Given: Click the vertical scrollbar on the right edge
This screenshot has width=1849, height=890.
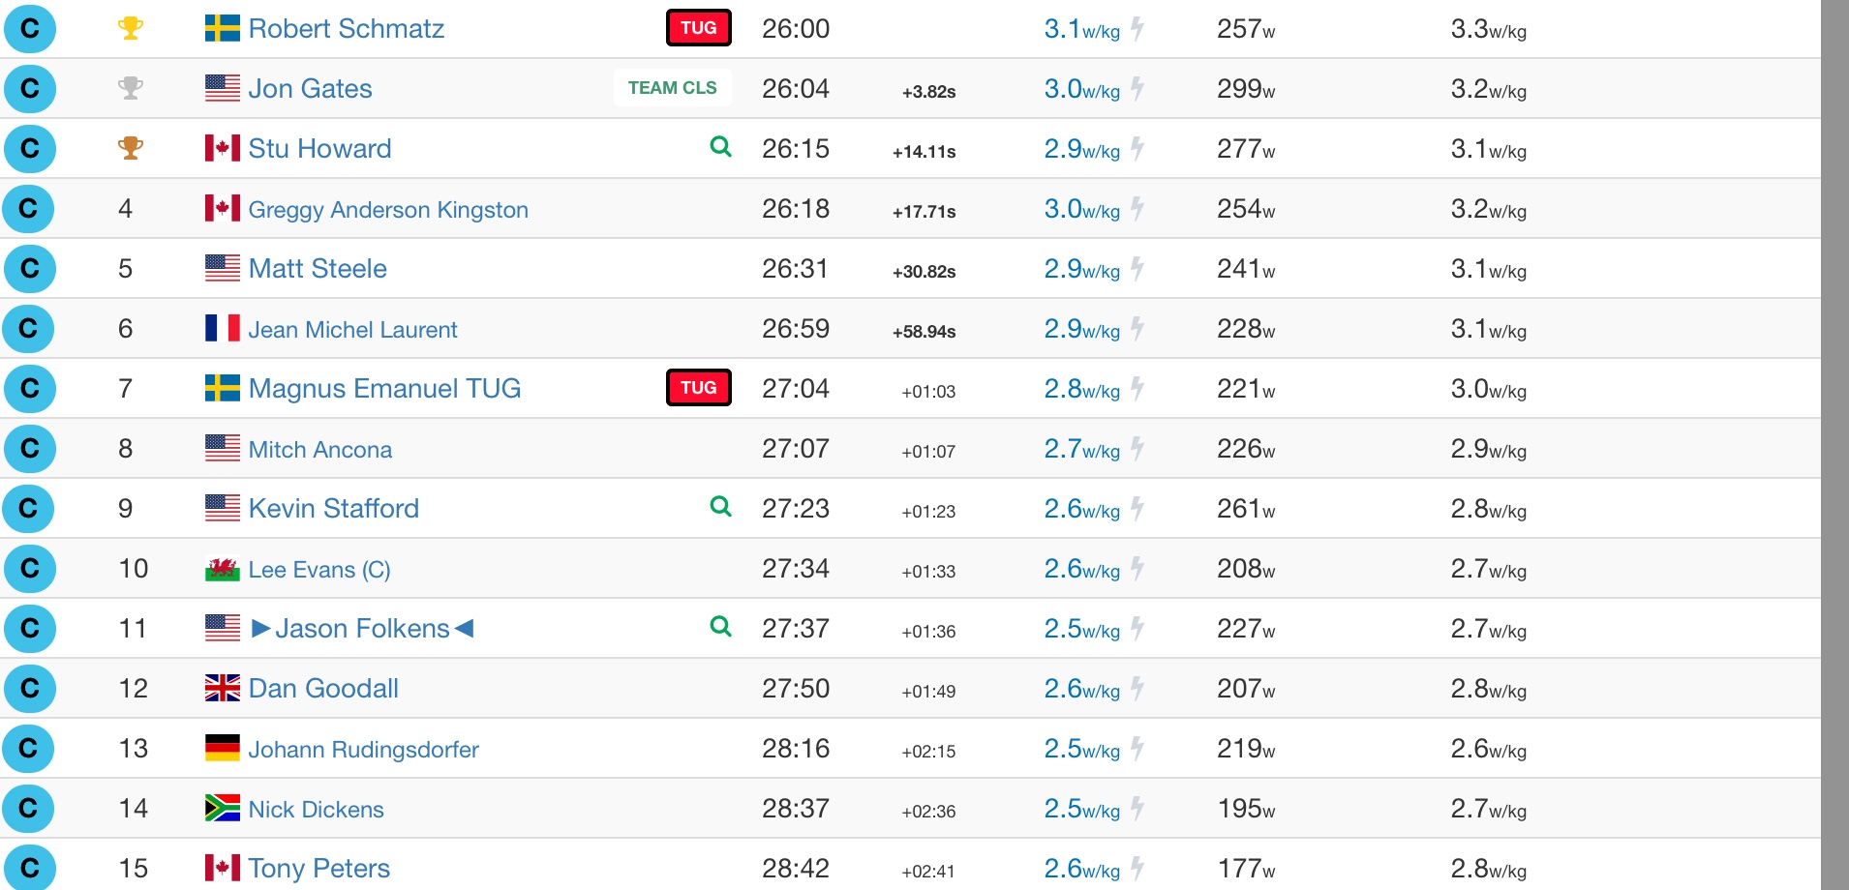Looking at the screenshot, I should (x=1834, y=445).
